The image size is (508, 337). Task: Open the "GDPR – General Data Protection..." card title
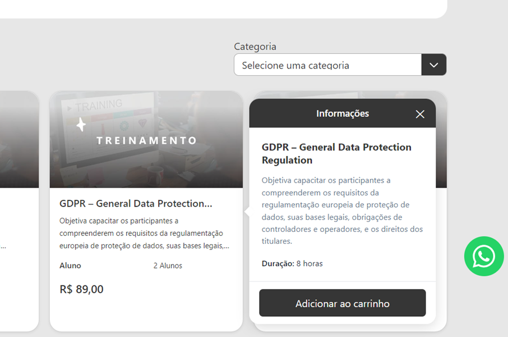[136, 203]
